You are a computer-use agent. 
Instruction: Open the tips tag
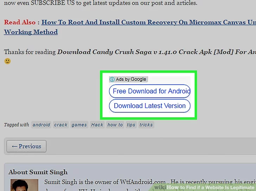(x=131, y=125)
